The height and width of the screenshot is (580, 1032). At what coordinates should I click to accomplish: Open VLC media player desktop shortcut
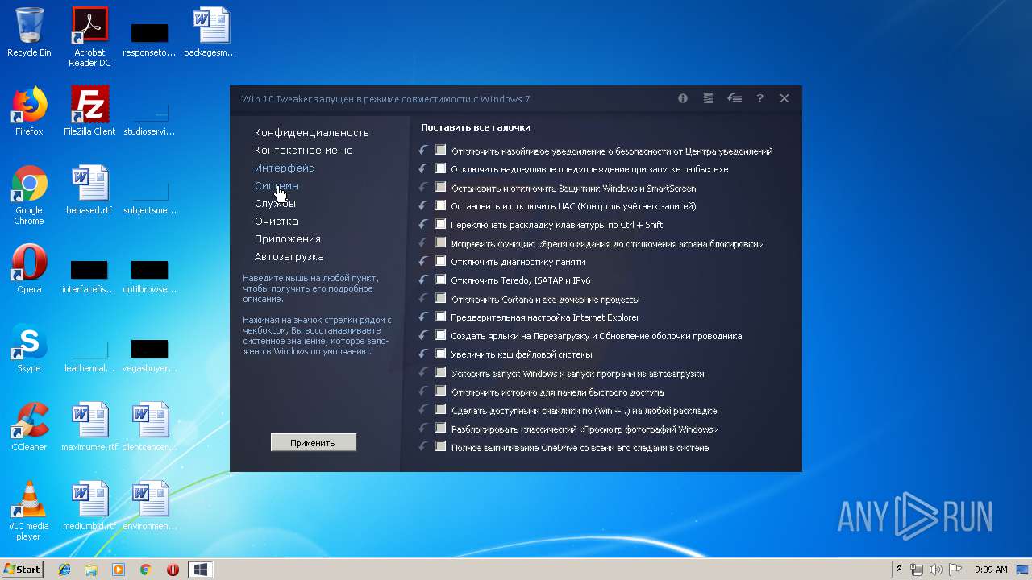click(29, 512)
